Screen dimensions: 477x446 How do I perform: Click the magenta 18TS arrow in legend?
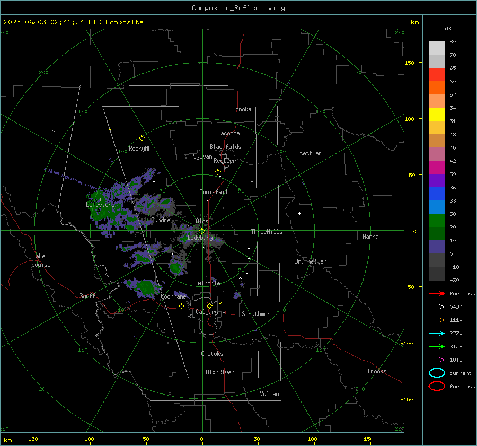click(437, 360)
